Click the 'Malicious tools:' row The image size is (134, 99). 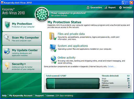pos(115,83)
